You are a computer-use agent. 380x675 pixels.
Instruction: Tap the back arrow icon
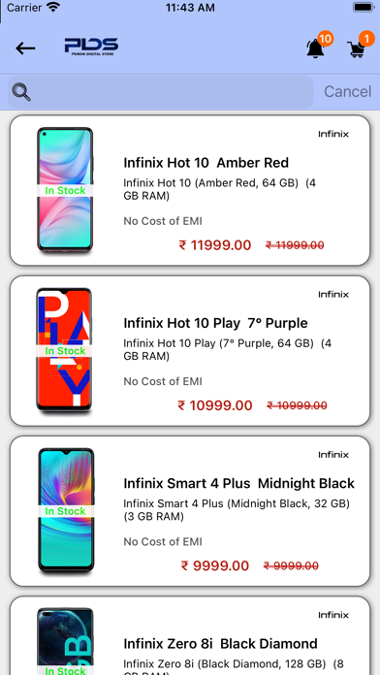[x=25, y=48]
